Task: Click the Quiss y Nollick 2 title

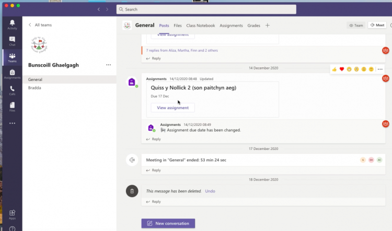Action: click(193, 88)
